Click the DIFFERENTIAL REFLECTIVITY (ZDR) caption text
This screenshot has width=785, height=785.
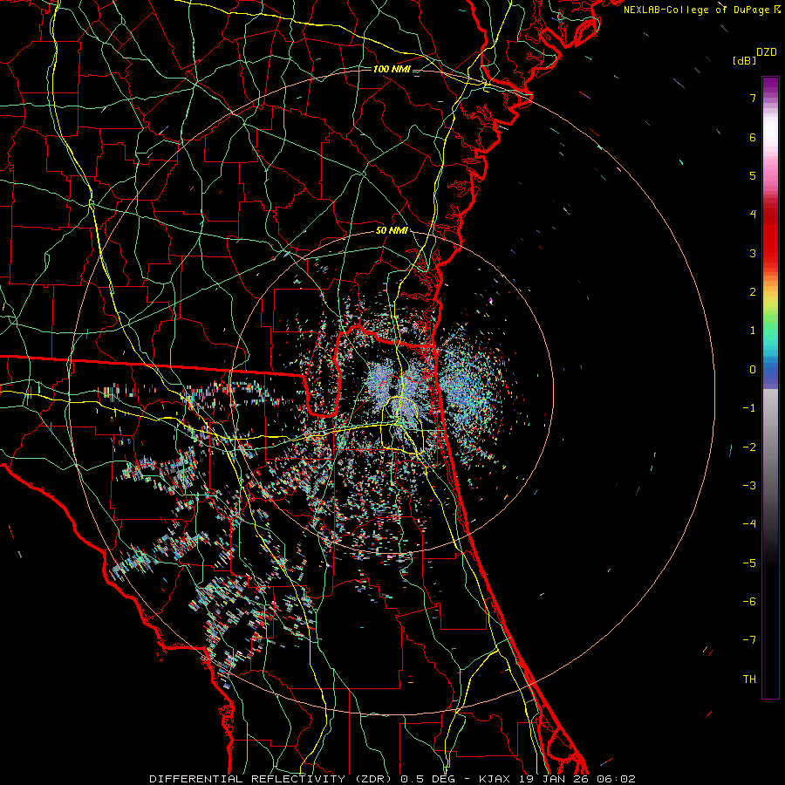pyautogui.click(x=271, y=779)
